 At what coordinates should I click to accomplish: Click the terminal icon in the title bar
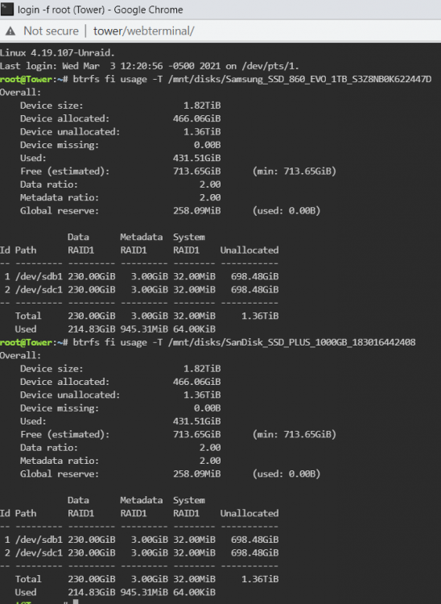[7, 9]
